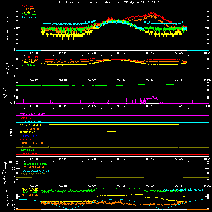Select the green 25-50 keV legend label
Image resolution: width=212 pixels, height=212 pixels.
[x=29, y=14]
